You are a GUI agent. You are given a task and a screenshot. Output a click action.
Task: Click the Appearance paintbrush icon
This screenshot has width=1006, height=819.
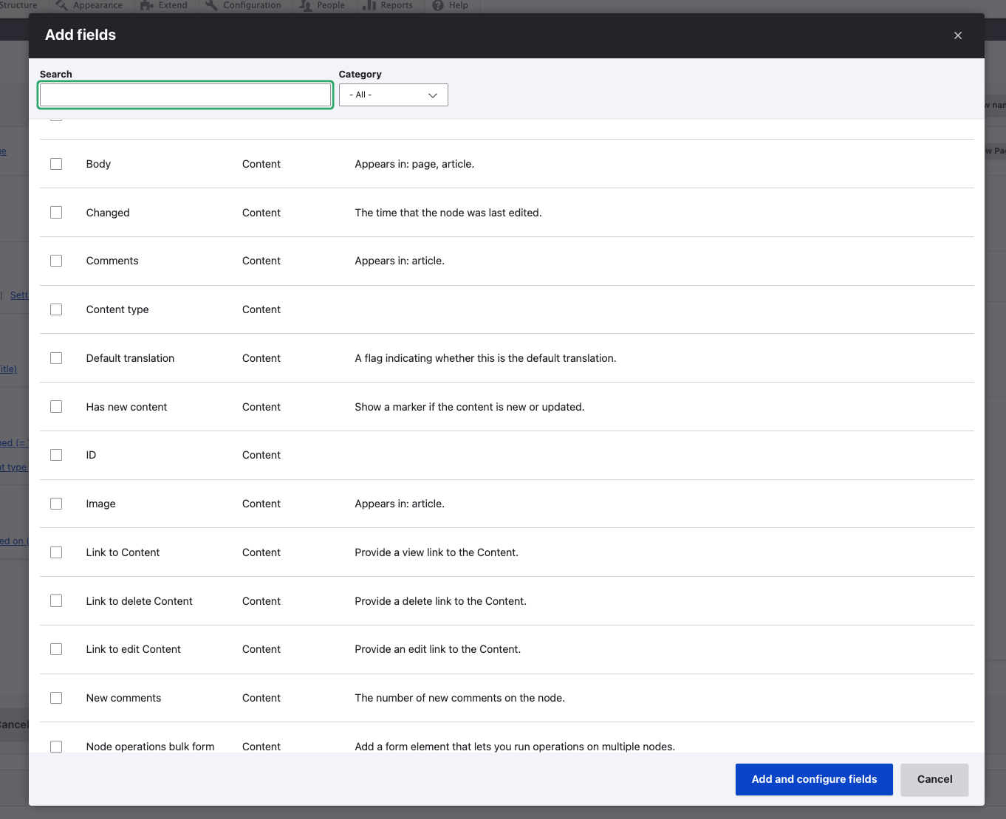(x=62, y=5)
